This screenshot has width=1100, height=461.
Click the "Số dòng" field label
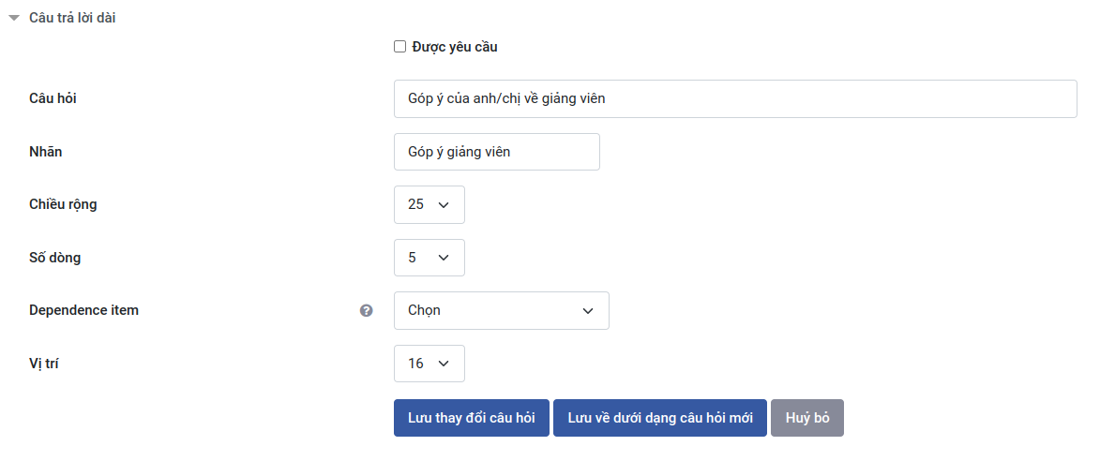55,258
